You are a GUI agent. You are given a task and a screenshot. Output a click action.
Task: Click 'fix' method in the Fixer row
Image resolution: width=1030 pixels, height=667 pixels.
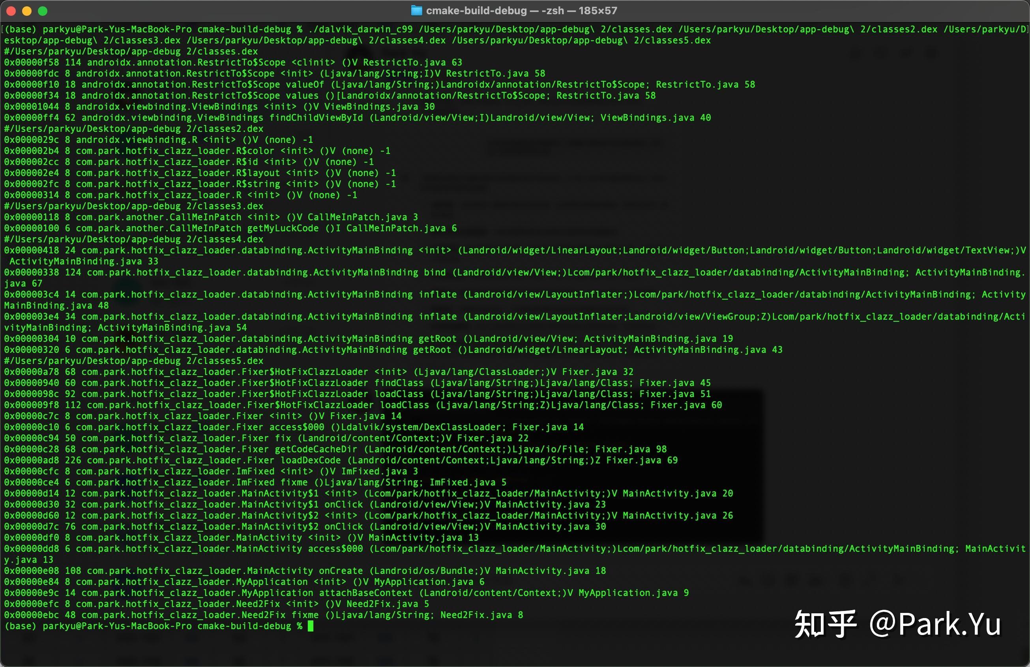coord(283,438)
